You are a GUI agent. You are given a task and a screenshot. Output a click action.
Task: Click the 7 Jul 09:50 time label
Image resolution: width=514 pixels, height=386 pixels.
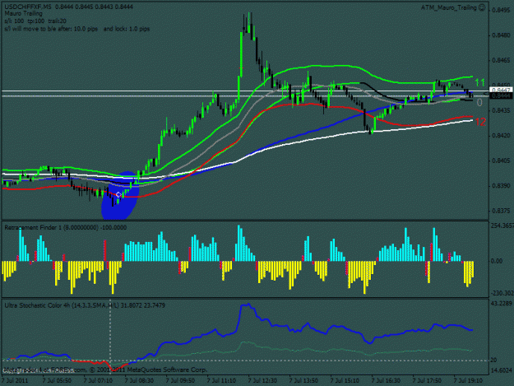tap(180, 380)
